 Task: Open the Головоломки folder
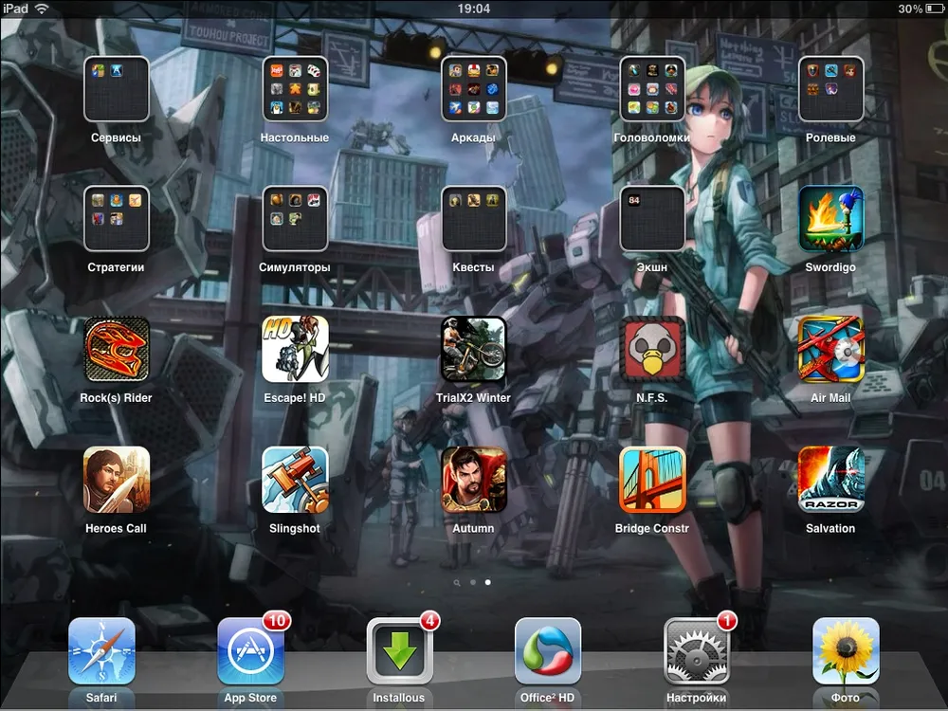tap(652, 89)
